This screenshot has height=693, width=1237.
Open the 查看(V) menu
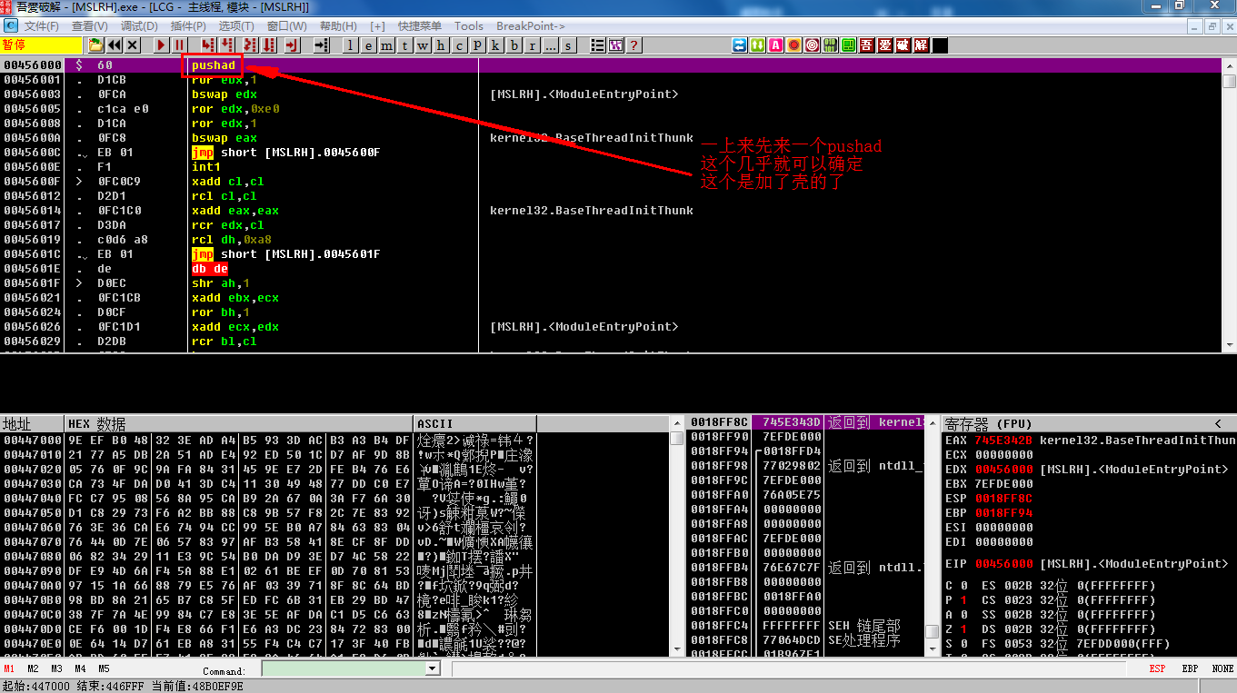coord(90,26)
